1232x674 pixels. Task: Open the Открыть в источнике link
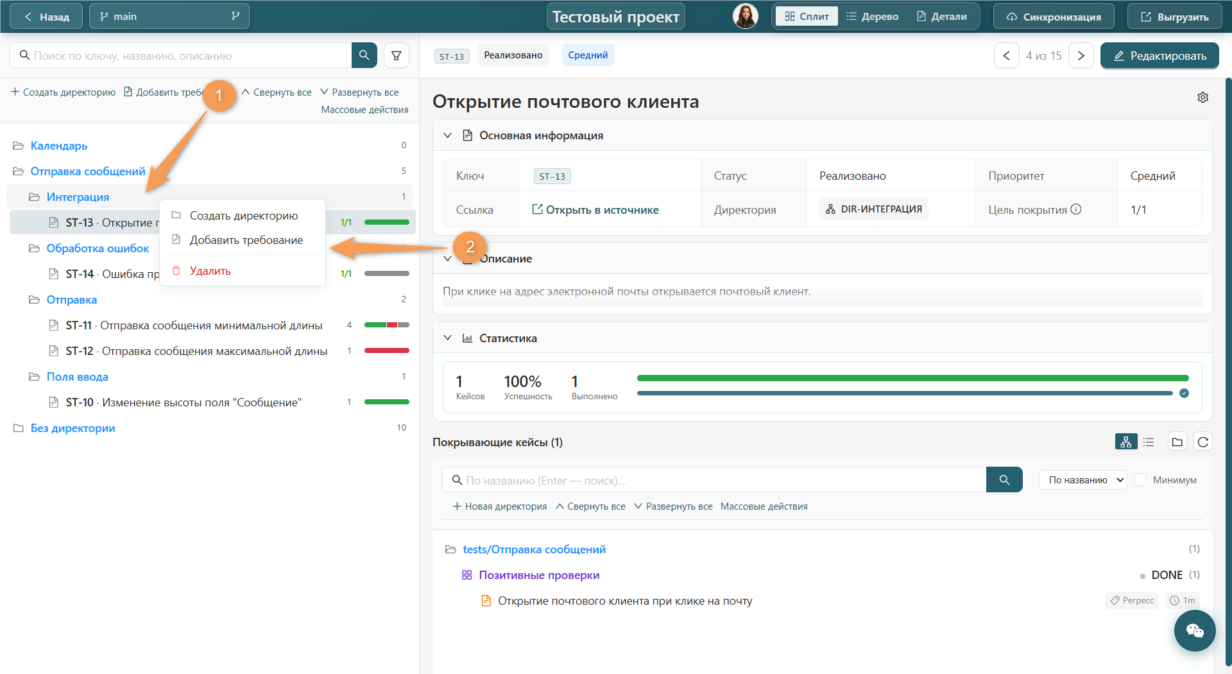pos(595,210)
